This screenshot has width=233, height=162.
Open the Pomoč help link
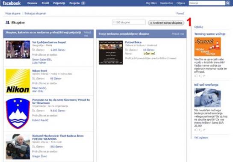(x=180, y=14)
